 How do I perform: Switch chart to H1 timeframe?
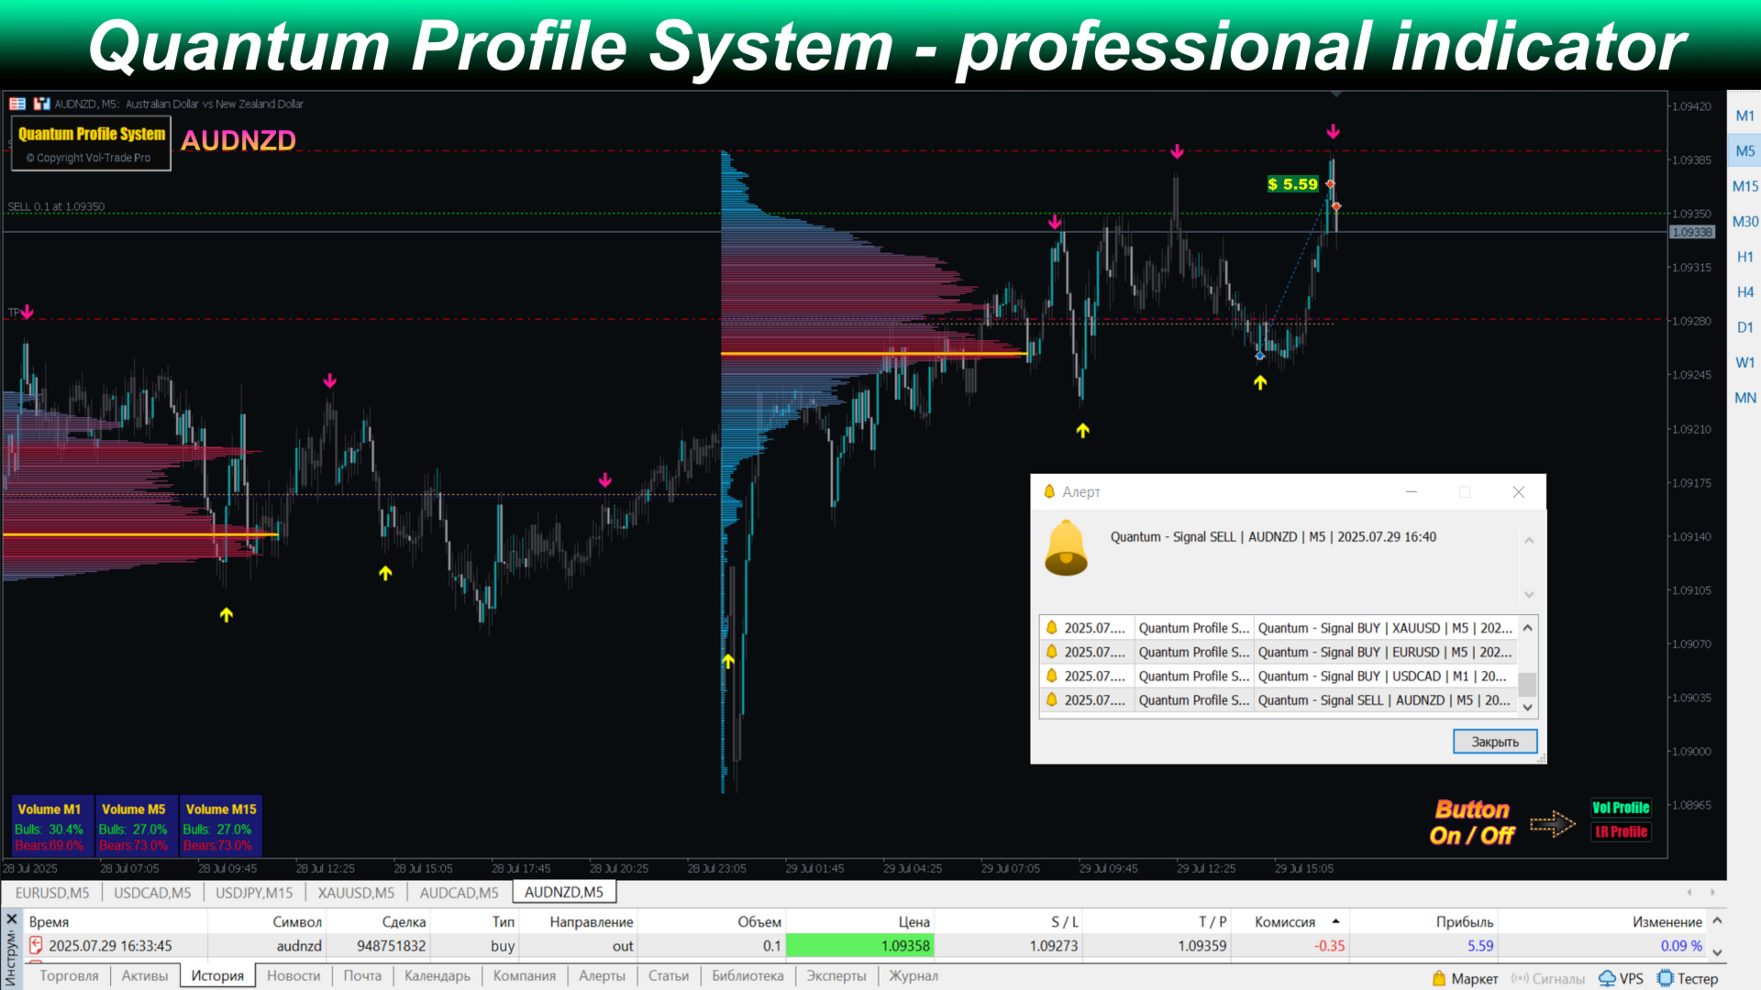pos(1744,257)
